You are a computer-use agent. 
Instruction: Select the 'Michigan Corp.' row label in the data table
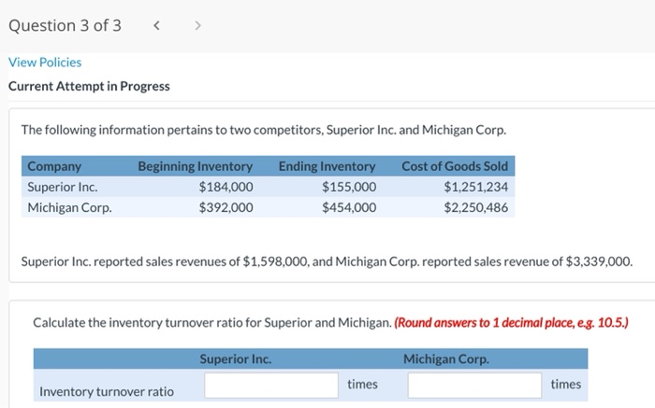coord(70,207)
